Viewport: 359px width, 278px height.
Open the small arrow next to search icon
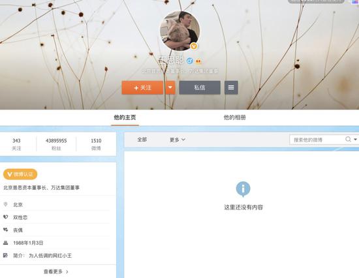(355, 139)
